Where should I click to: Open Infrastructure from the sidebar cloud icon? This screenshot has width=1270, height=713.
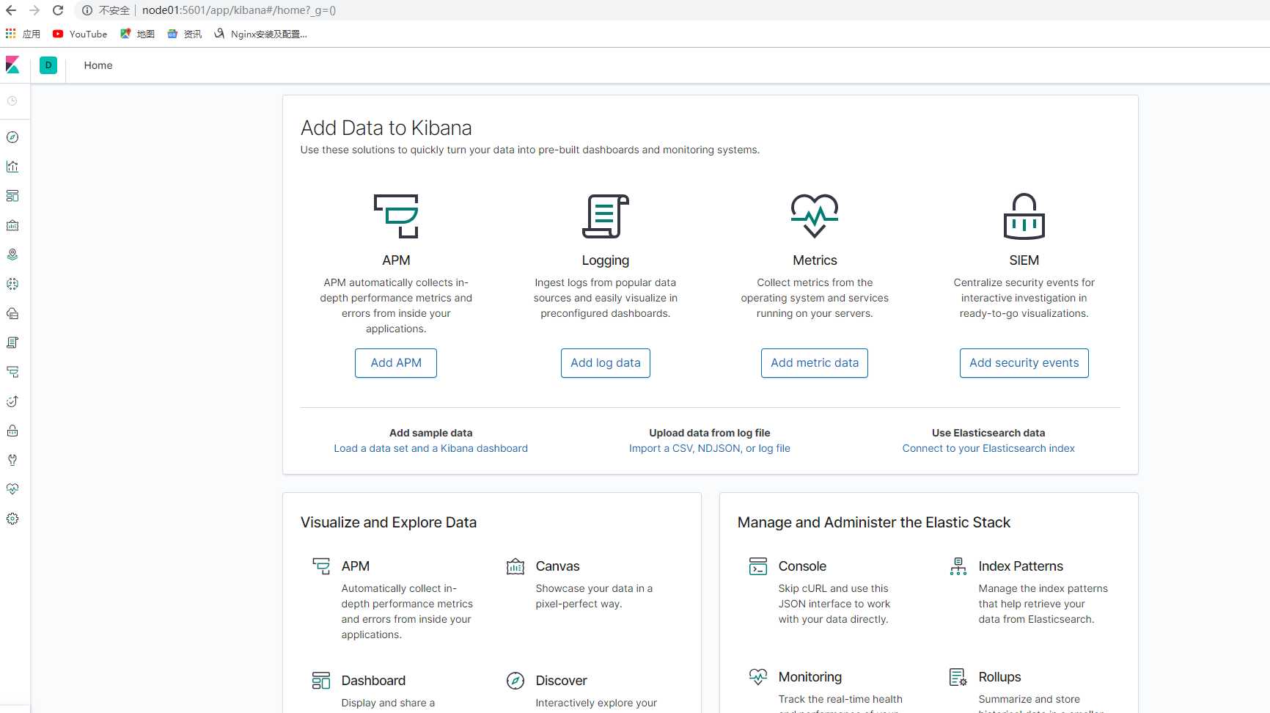coord(12,313)
